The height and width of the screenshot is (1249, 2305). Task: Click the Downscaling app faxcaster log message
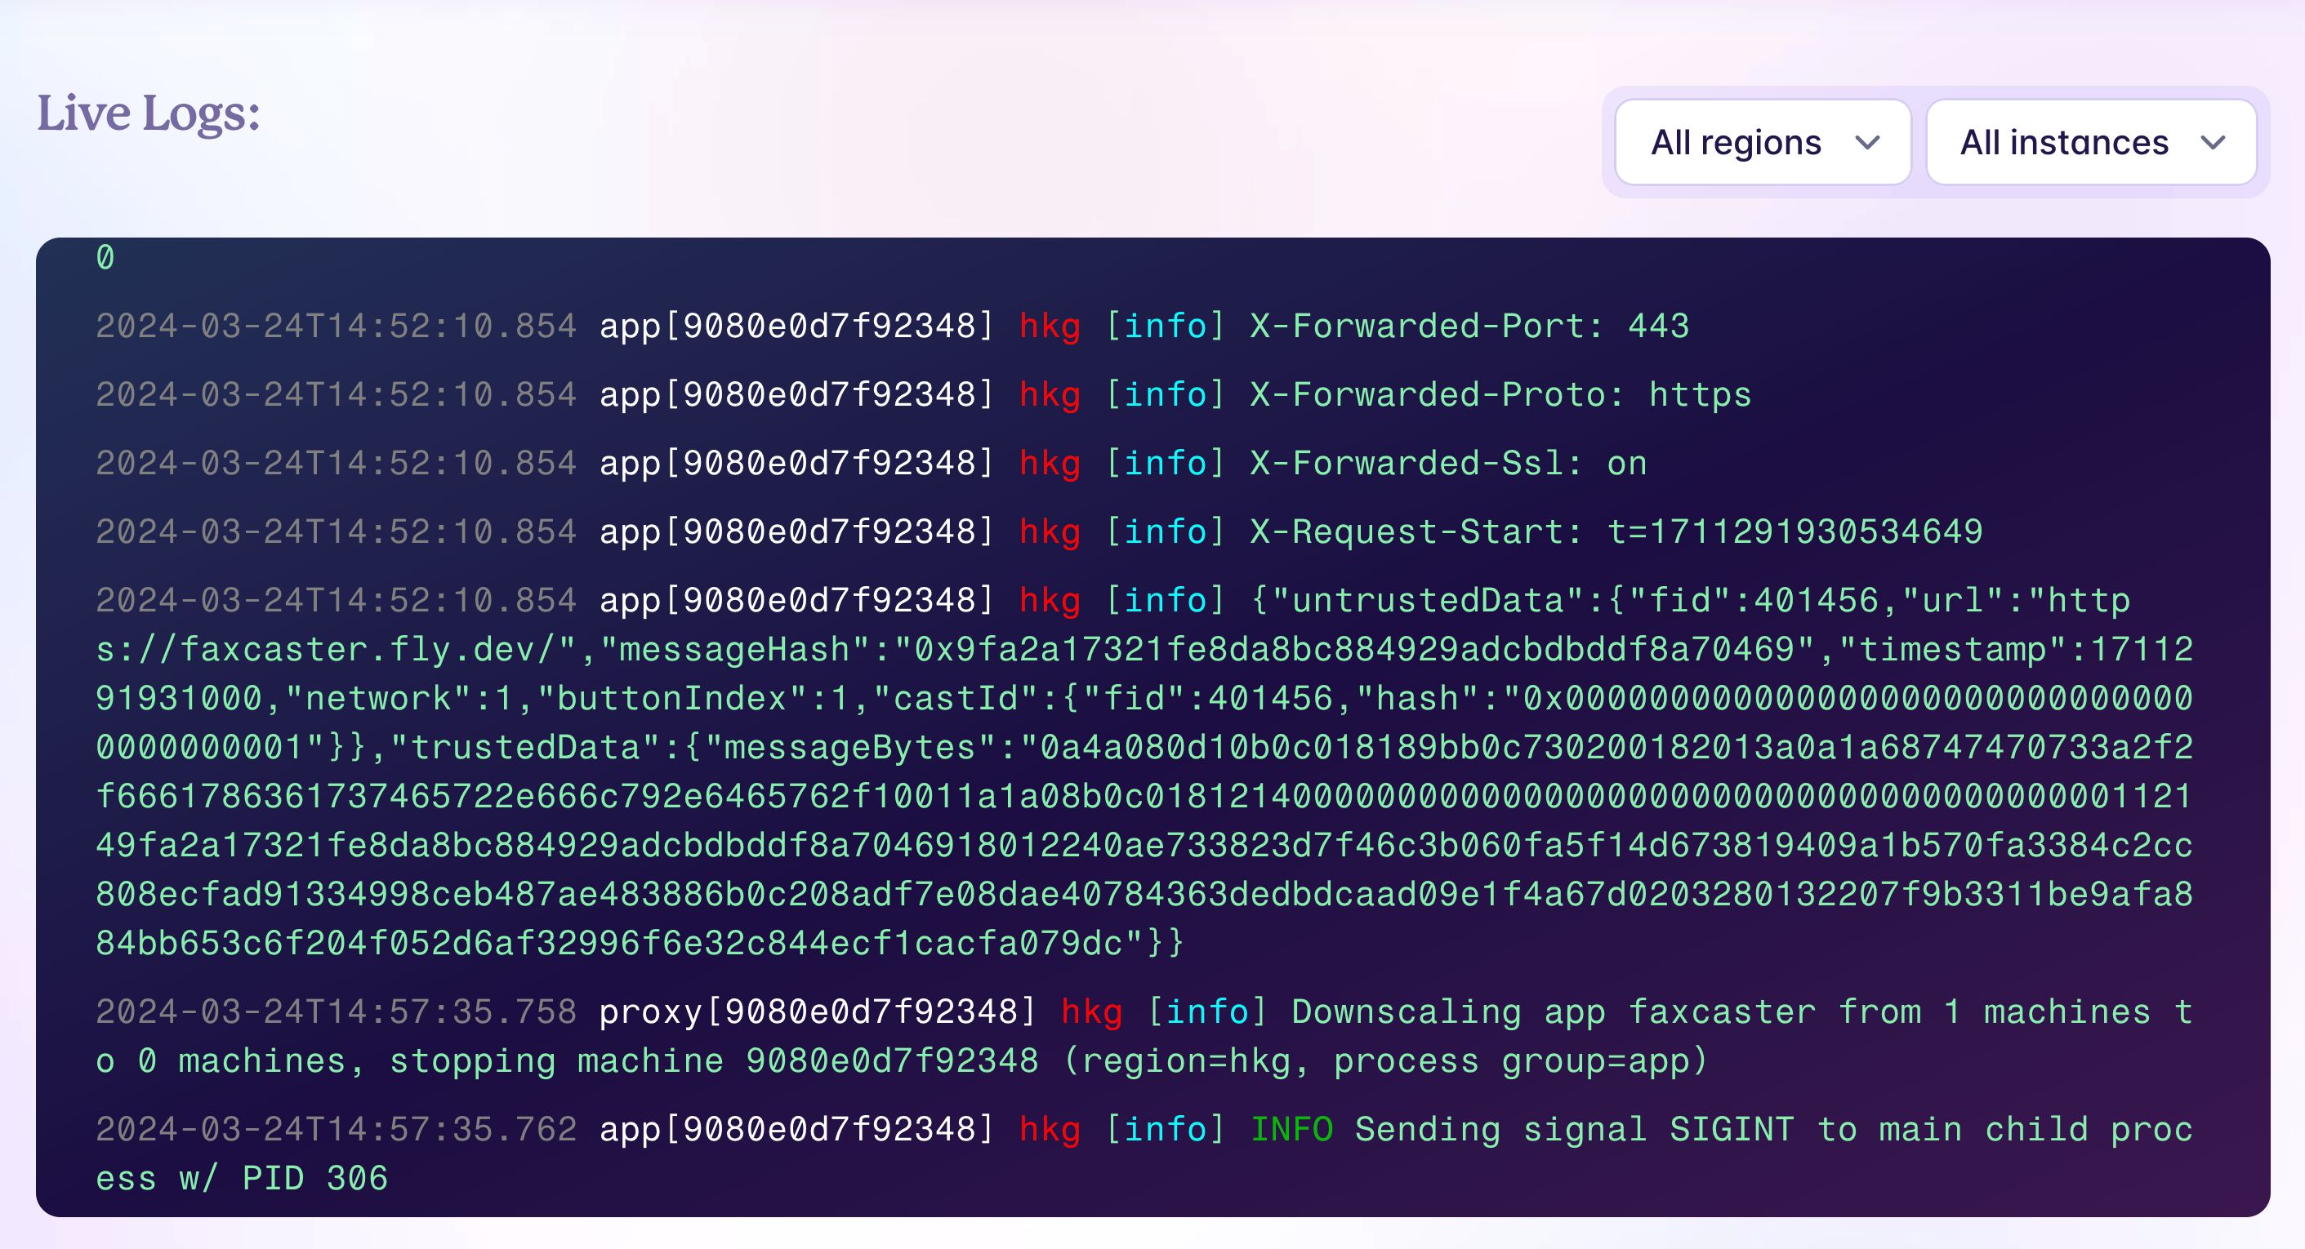coord(1144,1036)
